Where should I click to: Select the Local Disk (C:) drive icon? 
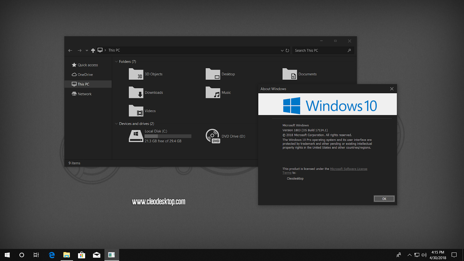pyautogui.click(x=136, y=136)
